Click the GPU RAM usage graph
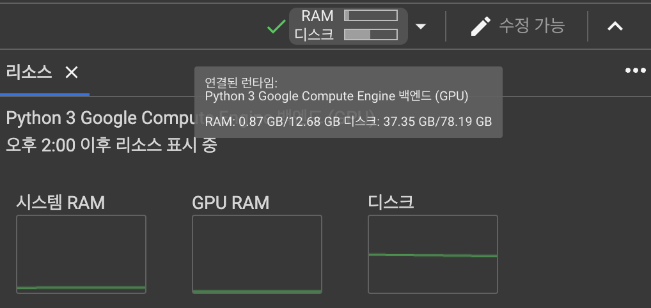This screenshot has width=651, height=308. [x=257, y=254]
